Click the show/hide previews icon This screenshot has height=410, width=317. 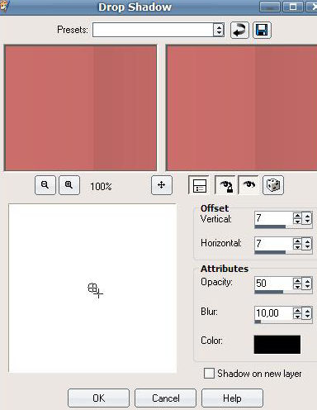(x=199, y=185)
